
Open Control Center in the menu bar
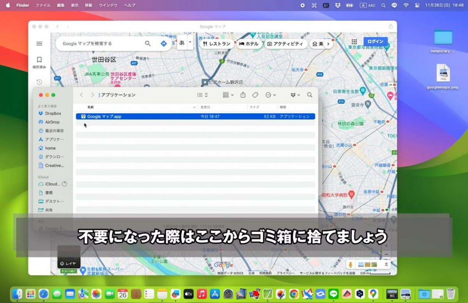pos(417,5)
